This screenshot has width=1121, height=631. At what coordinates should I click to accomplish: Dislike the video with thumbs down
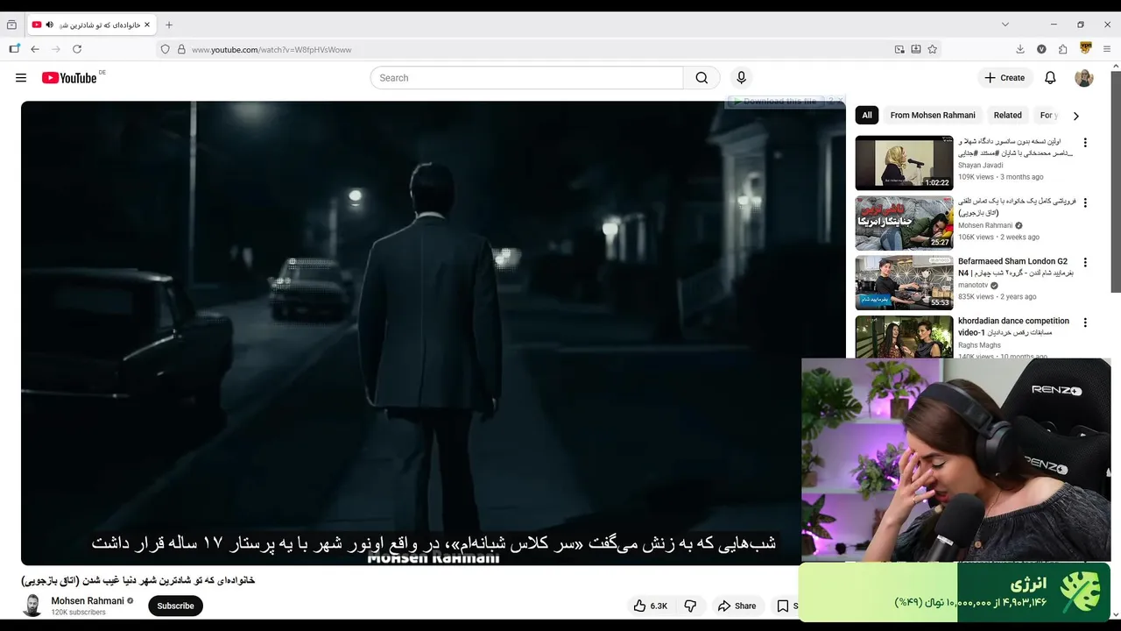pyautogui.click(x=690, y=606)
